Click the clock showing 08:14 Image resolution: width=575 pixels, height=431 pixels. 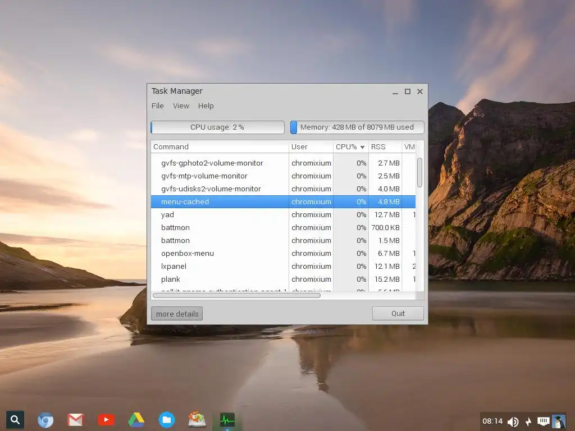[492, 421]
